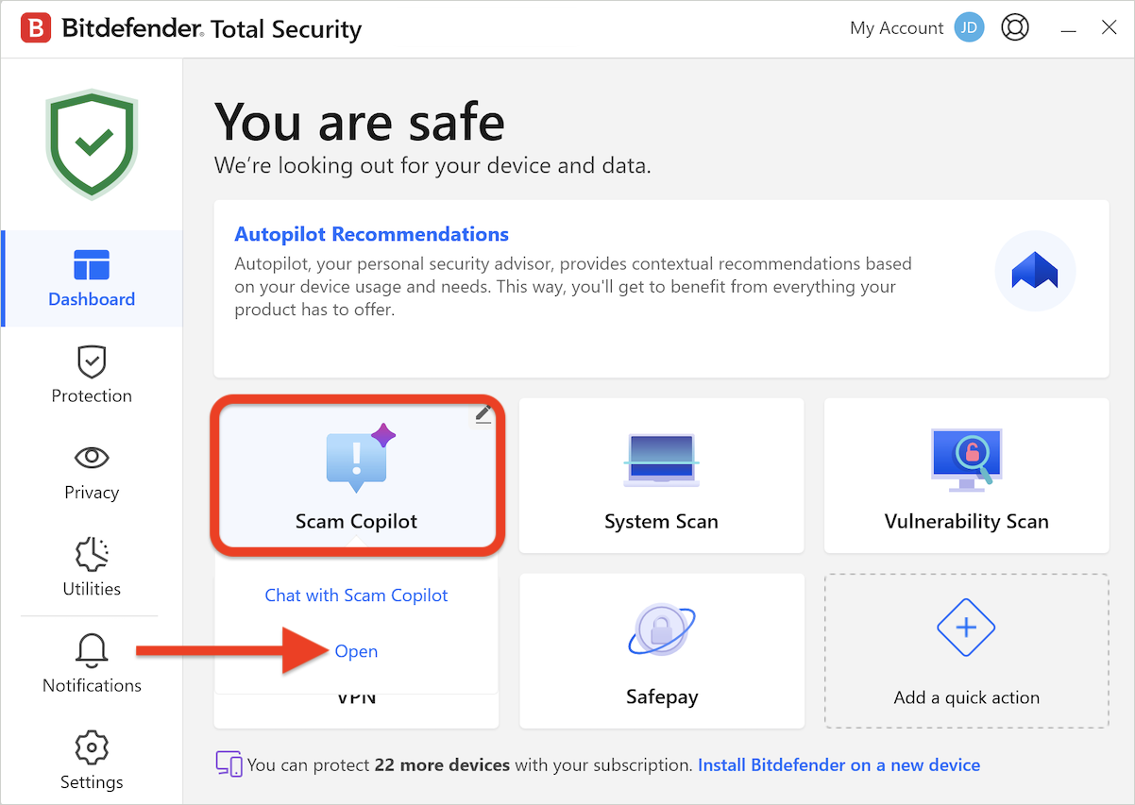
Task: Add a quick action tile
Action: (966, 651)
